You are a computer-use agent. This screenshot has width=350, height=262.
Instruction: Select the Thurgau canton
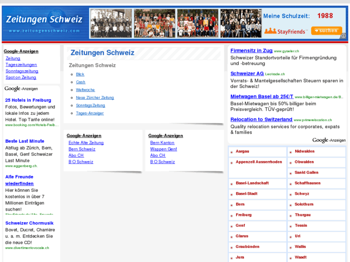click(302, 215)
